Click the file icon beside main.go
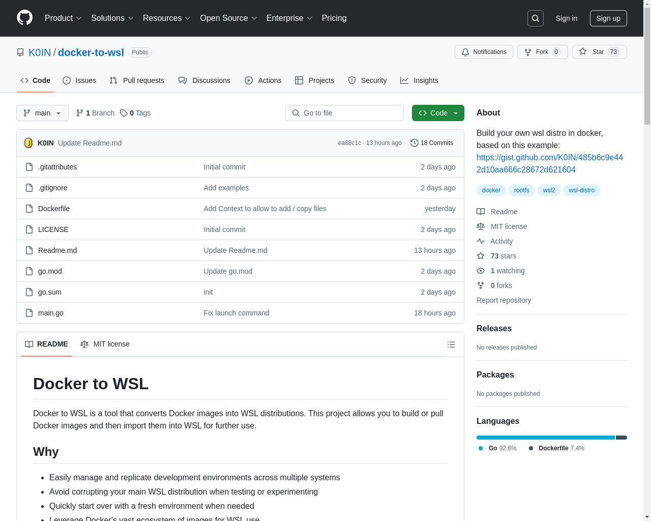The image size is (651, 521). click(x=29, y=313)
